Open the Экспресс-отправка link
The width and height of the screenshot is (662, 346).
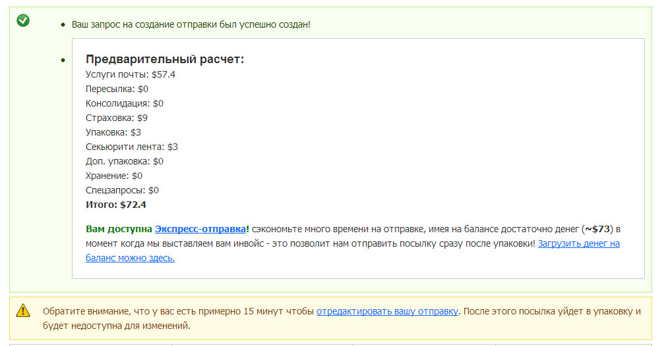(x=200, y=229)
